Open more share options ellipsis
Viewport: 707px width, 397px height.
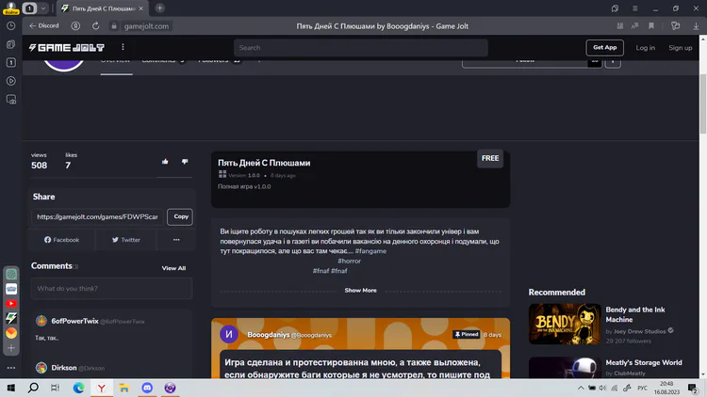[x=176, y=240]
